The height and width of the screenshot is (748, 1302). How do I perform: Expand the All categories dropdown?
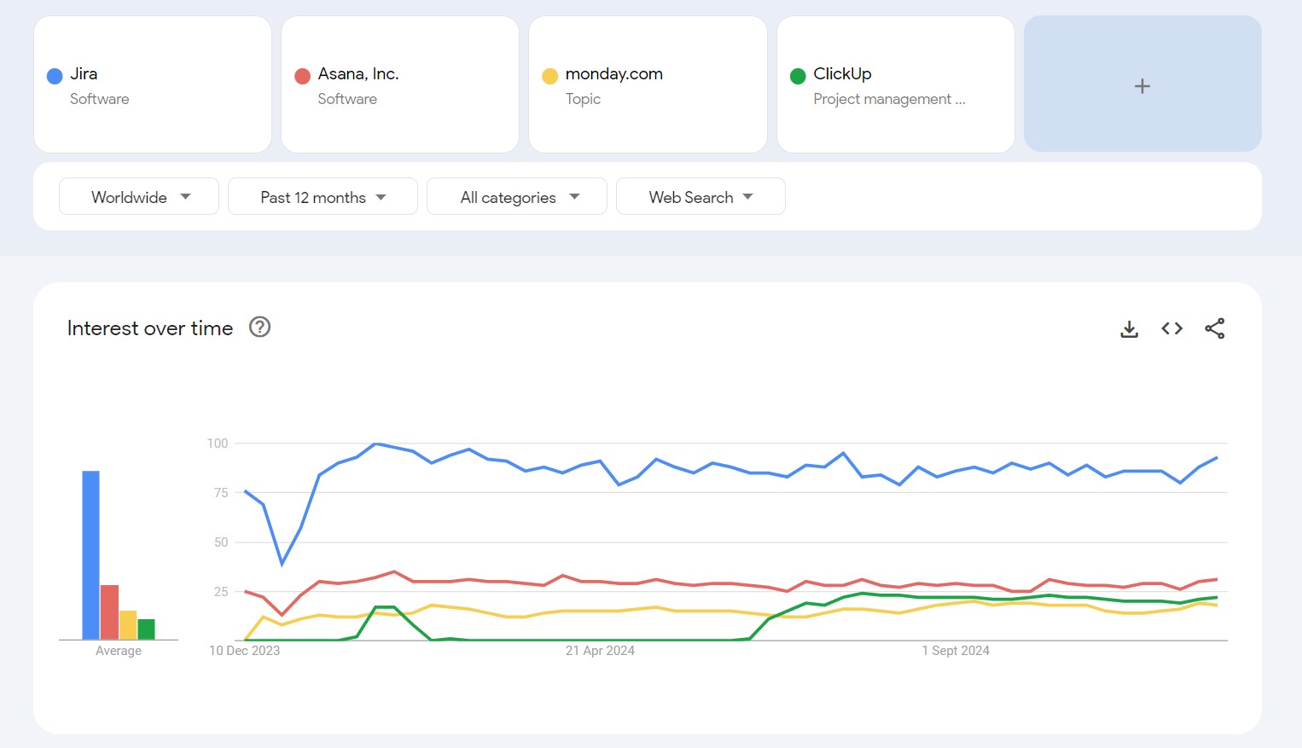coord(517,197)
